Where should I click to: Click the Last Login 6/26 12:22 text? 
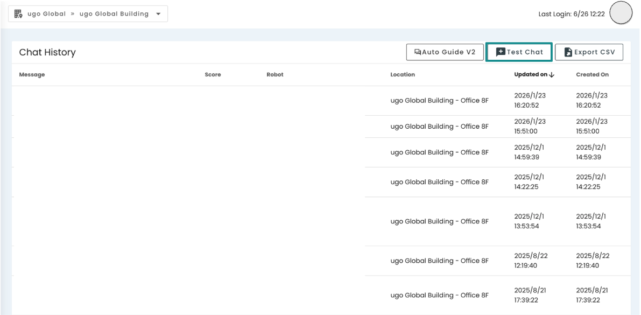tap(572, 14)
